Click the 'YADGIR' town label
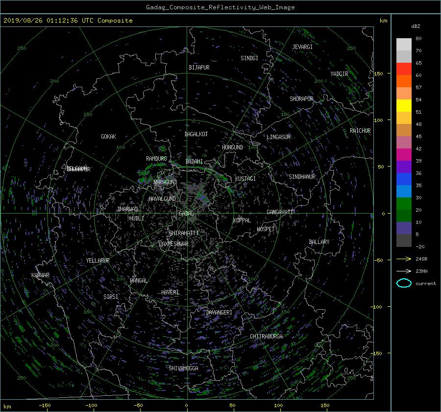441x412 pixels. [x=339, y=74]
